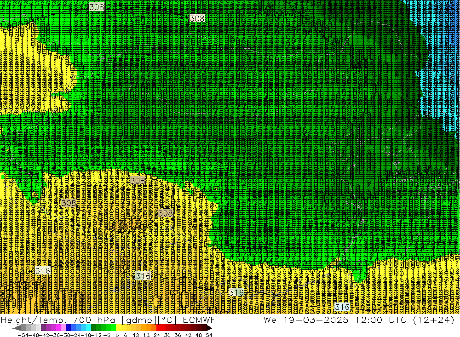Image resolution: width=460 pixels, height=337 pixels.
Task: Click the ECMWF model label
Action: (198, 320)
